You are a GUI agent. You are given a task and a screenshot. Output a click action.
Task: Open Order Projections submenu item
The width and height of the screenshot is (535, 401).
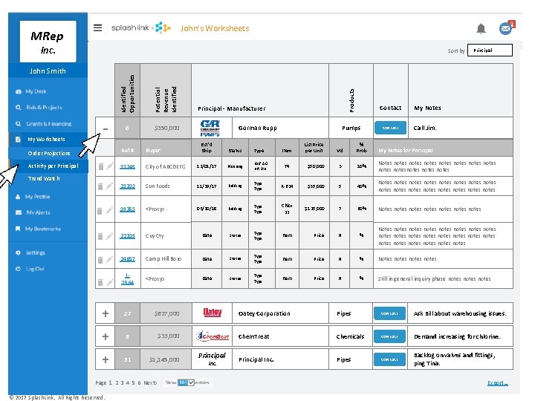coord(49,153)
